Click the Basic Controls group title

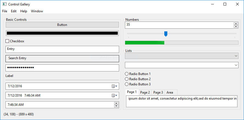(x=16, y=20)
